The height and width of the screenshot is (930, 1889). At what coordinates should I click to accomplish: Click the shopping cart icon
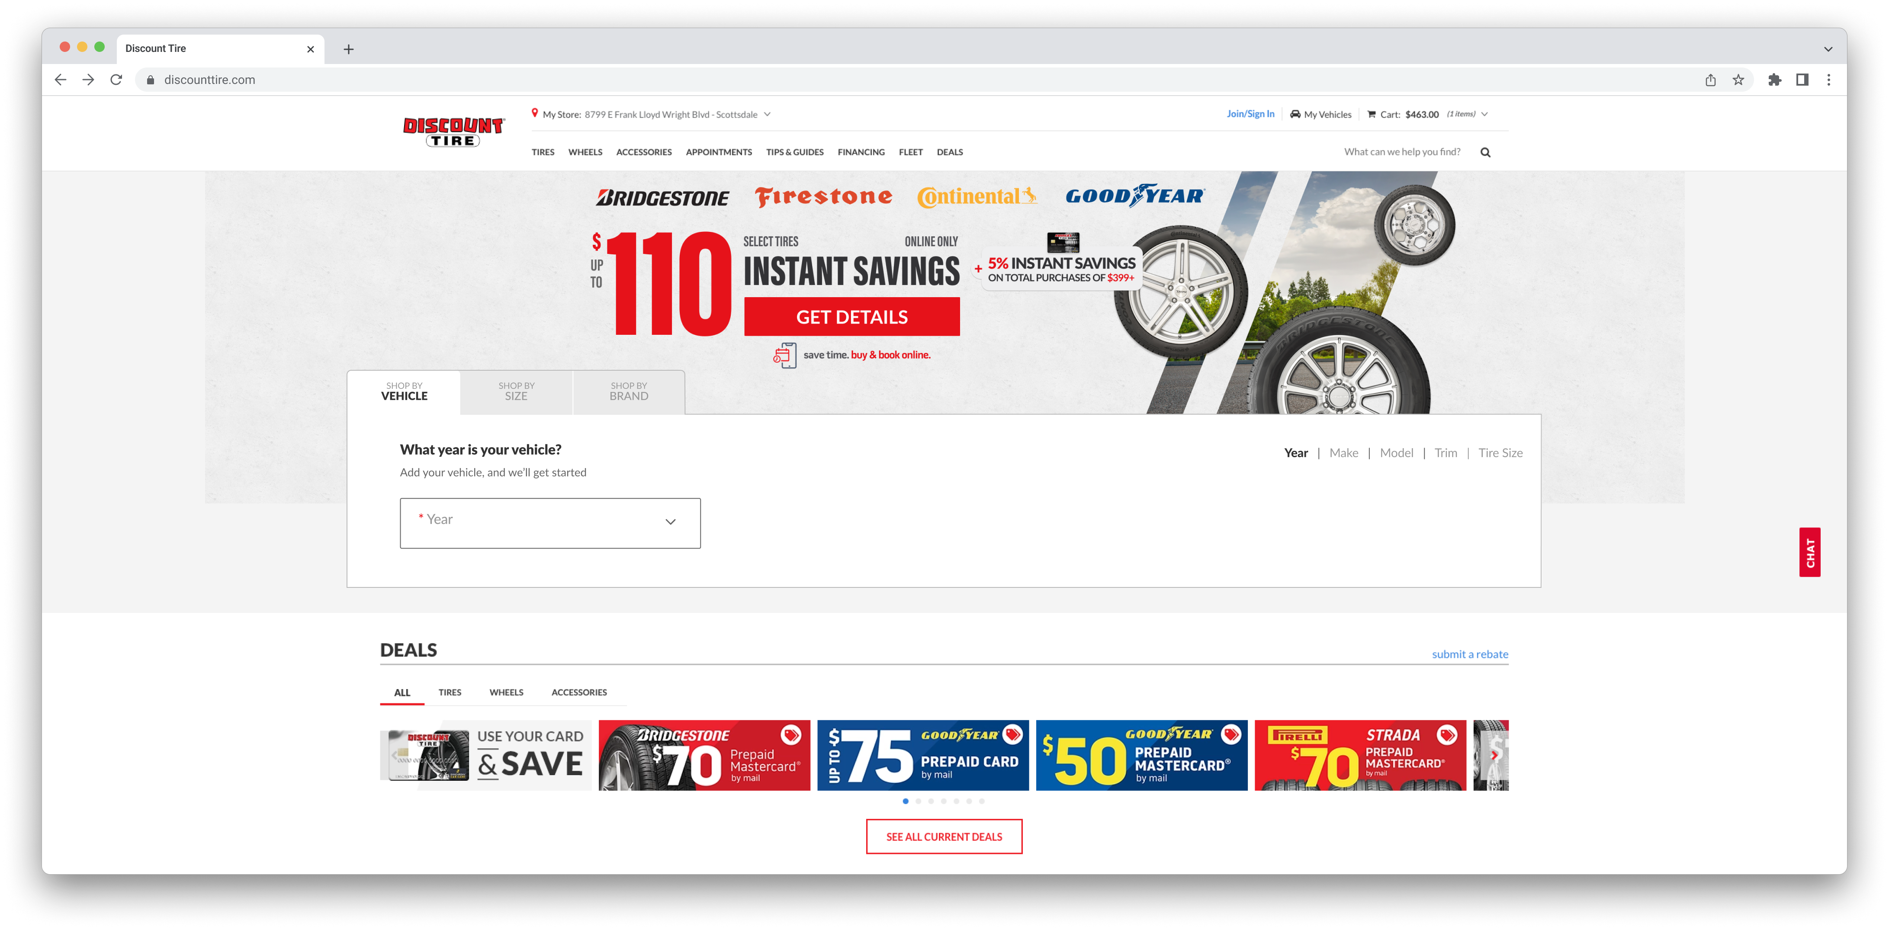[x=1371, y=114]
